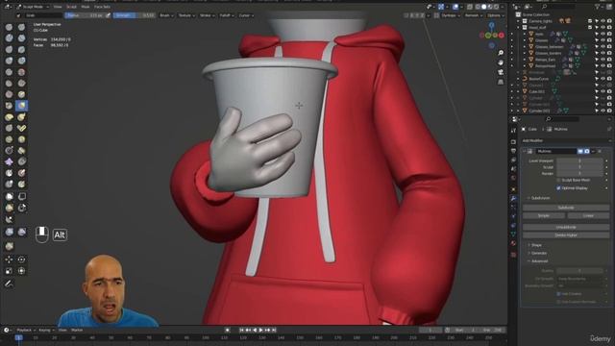
Task: Collapse the Advanced section
Action: [539, 260]
